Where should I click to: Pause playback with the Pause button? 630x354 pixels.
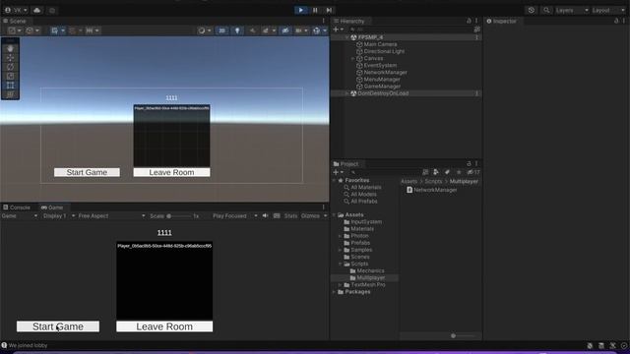point(315,10)
